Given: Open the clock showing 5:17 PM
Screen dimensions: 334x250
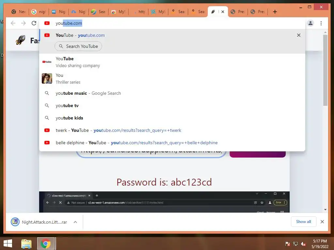Looking at the screenshot, I should pos(320,244).
